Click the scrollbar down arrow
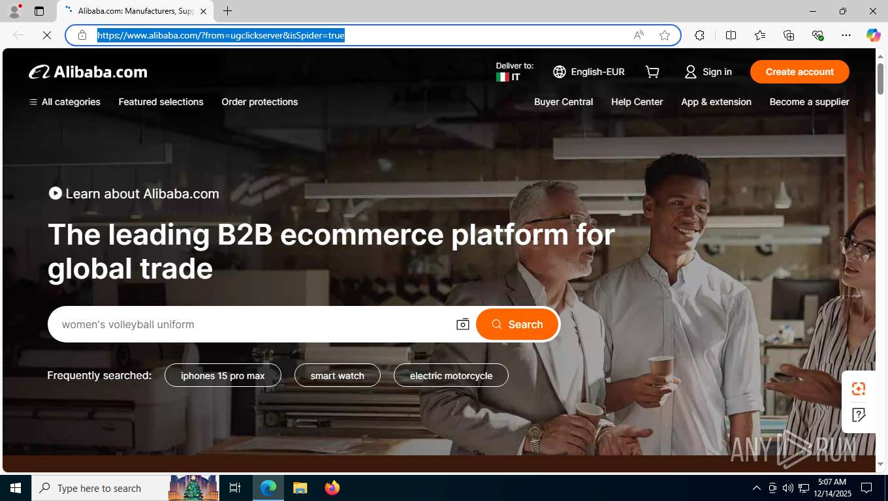The image size is (888, 501). point(881,464)
